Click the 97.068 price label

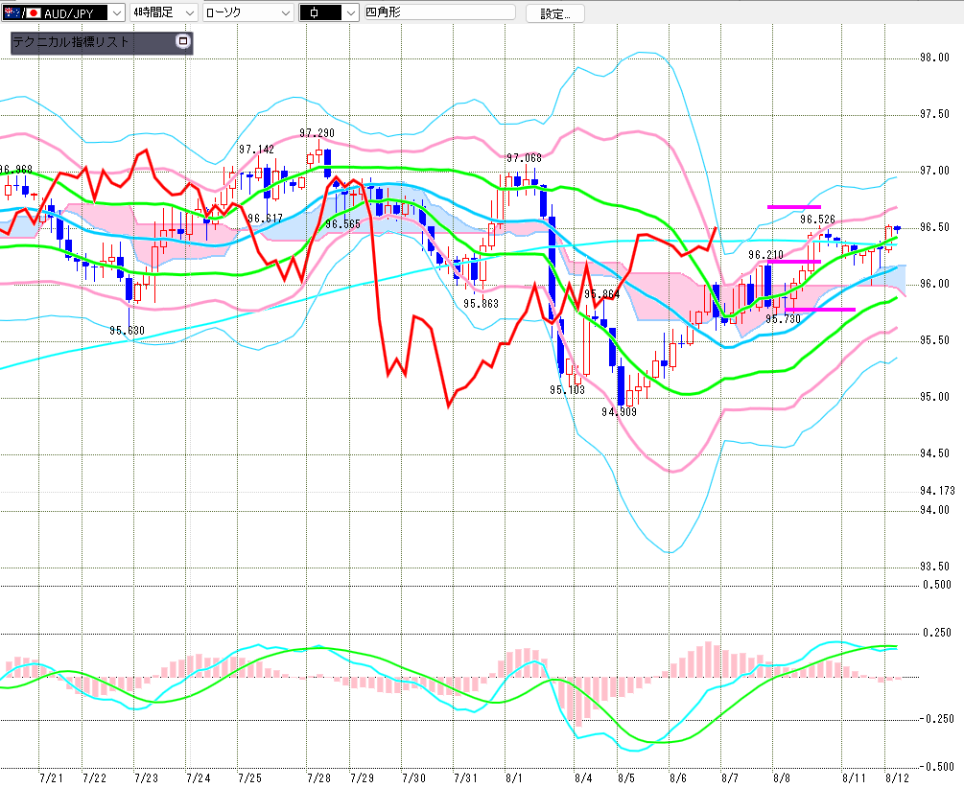tap(524, 158)
